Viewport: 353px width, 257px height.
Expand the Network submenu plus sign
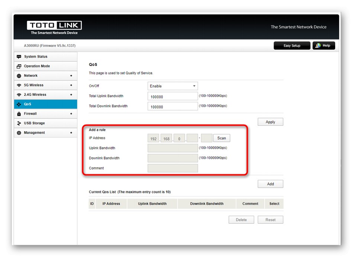coord(71,76)
